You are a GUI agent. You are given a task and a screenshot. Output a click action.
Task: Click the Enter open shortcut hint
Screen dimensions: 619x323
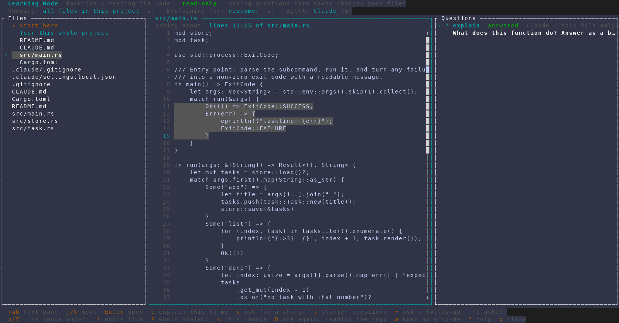pyautogui.click(x=124, y=312)
